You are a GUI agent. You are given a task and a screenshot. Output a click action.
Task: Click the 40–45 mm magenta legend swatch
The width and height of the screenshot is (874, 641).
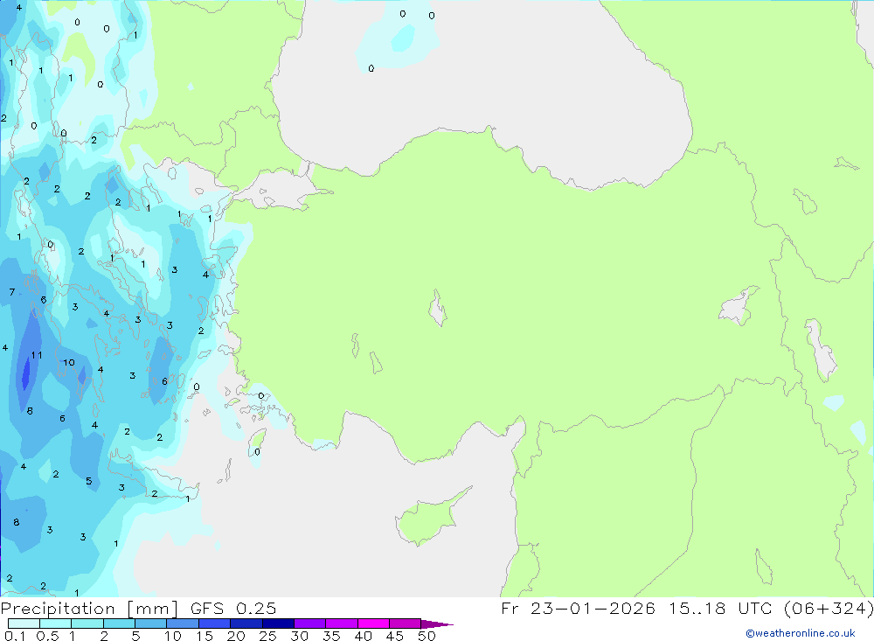point(373,624)
